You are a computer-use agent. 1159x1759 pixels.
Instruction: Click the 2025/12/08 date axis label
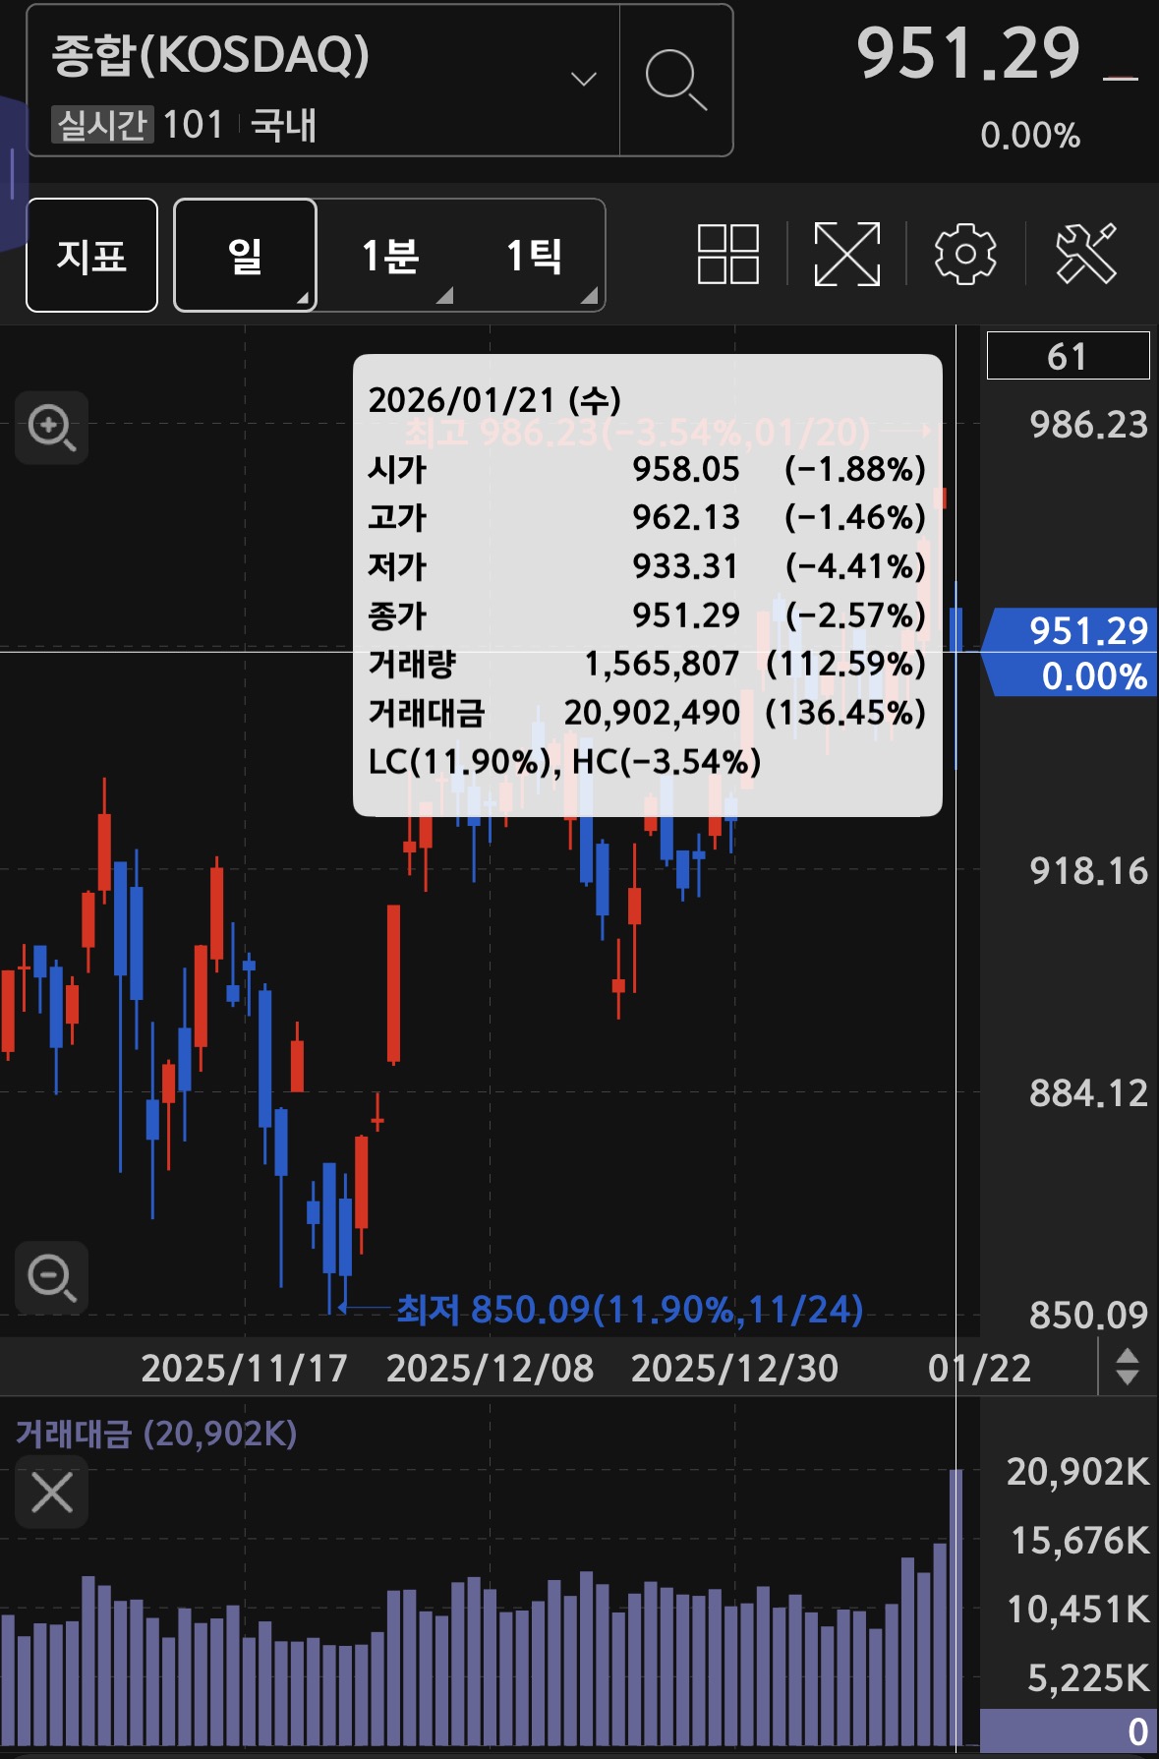coord(490,1368)
